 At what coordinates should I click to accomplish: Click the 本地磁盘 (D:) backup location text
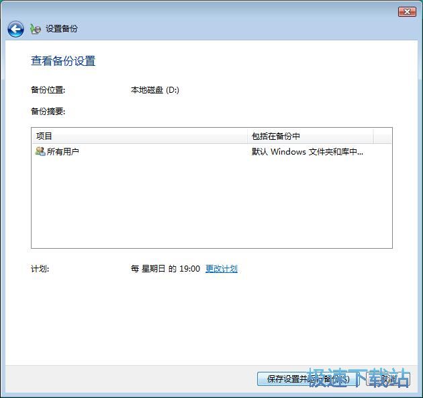pos(155,90)
